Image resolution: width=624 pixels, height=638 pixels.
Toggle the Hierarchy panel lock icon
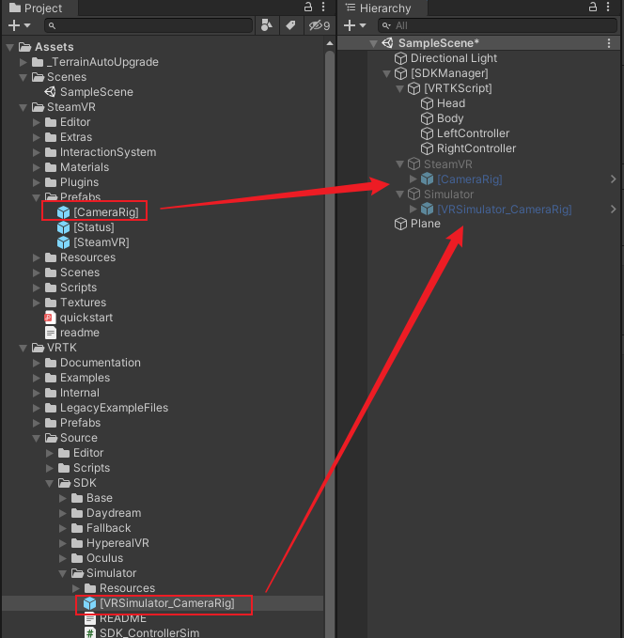(x=593, y=7)
